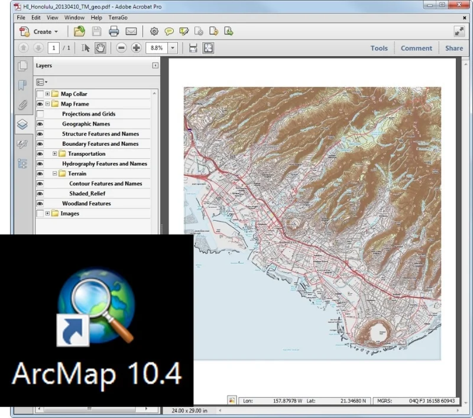Expand the Map Collar folder

click(x=47, y=94)
